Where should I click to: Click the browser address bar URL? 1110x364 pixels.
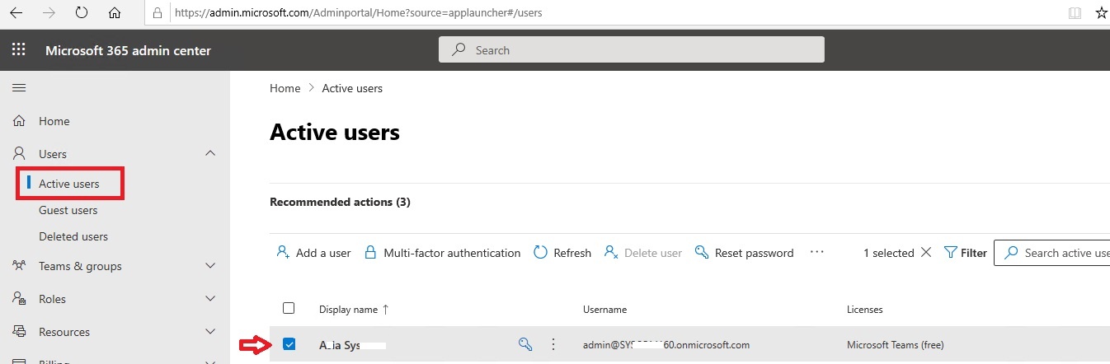point(359,13)
